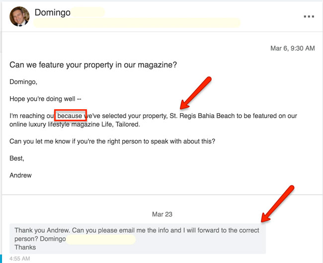Open Domingo's profile via his name
The image size is (323, 263).
coord(52,11)
